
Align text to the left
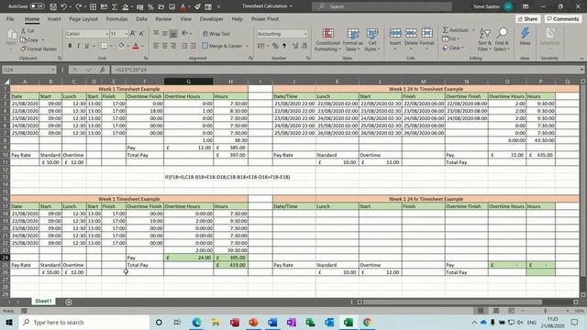coord(156,46)
